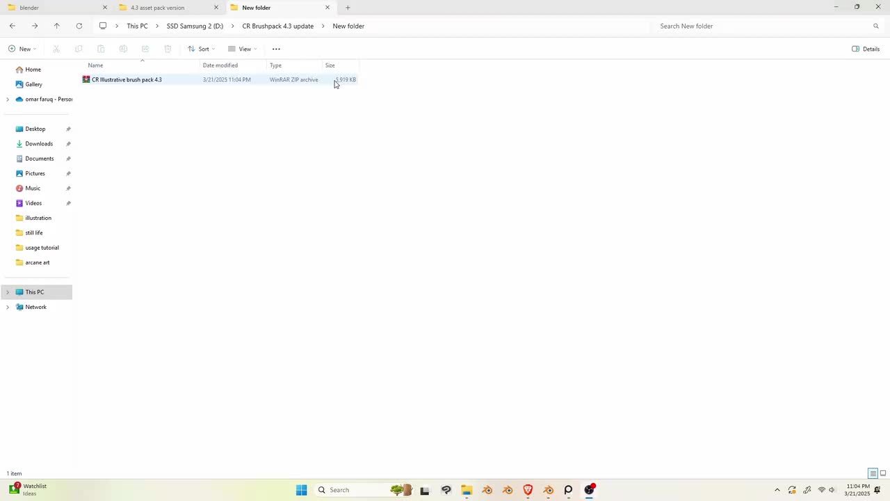Open the arcane art folder in sidebar
The width and height of the screenshot is (890, 501).
coord(38,262)
